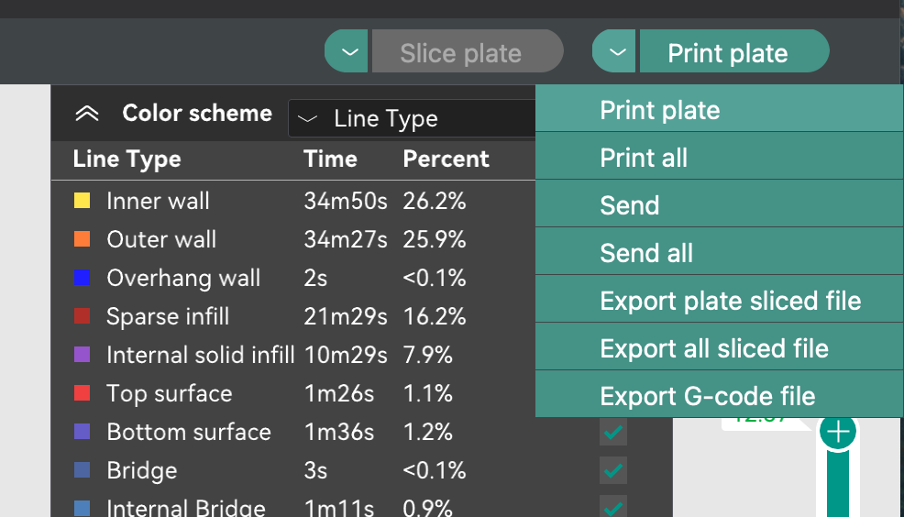Image resolution: width=904 pixels, height=517 pixels.
Task: Click the purple Internal solid infill square
Action: tap(82, 355)
